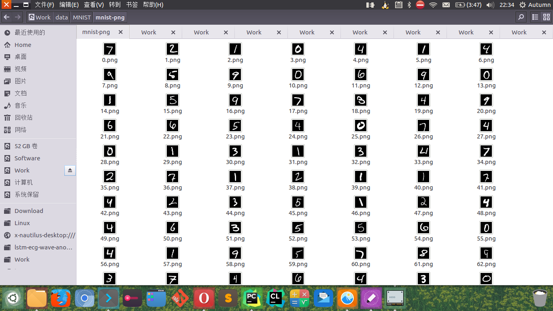This screenshot has width=553, height=311.
Task: Open the Bluetooth indicator
Action: click(409, 5)
